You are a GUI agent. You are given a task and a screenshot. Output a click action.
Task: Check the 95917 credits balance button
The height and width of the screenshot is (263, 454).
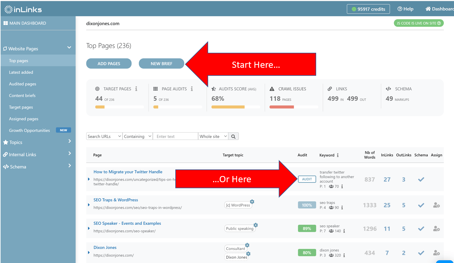tap(368, 9)
